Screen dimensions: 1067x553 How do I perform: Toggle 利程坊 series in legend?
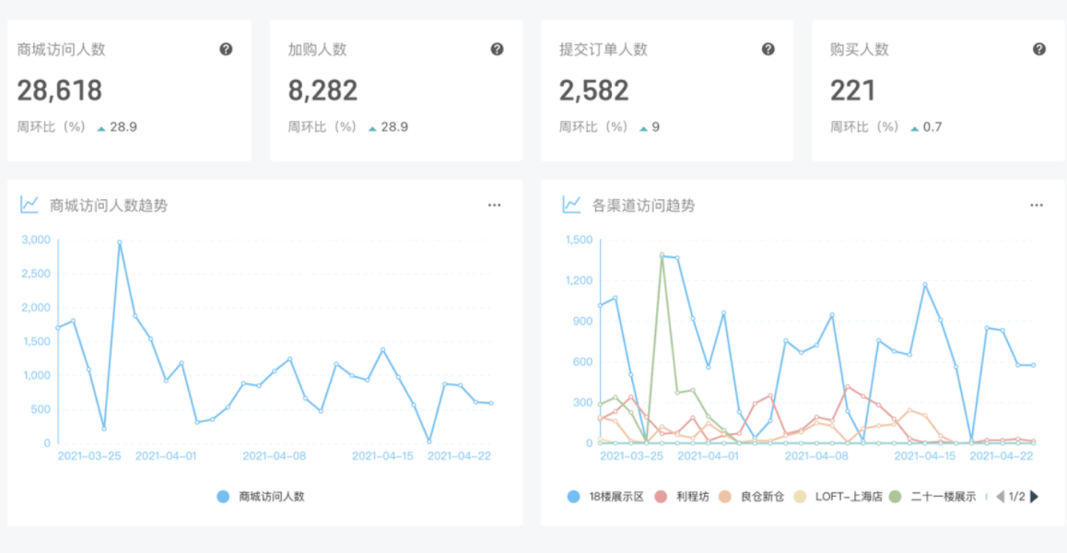tap(674, 497)
